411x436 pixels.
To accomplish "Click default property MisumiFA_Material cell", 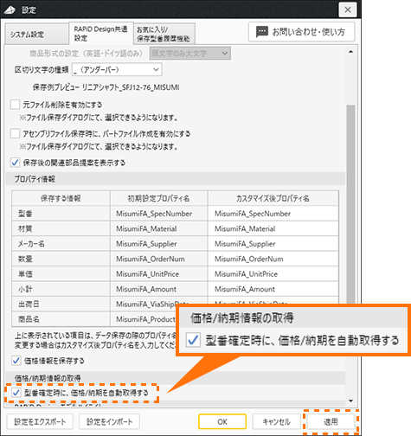I will coord(158,228).
